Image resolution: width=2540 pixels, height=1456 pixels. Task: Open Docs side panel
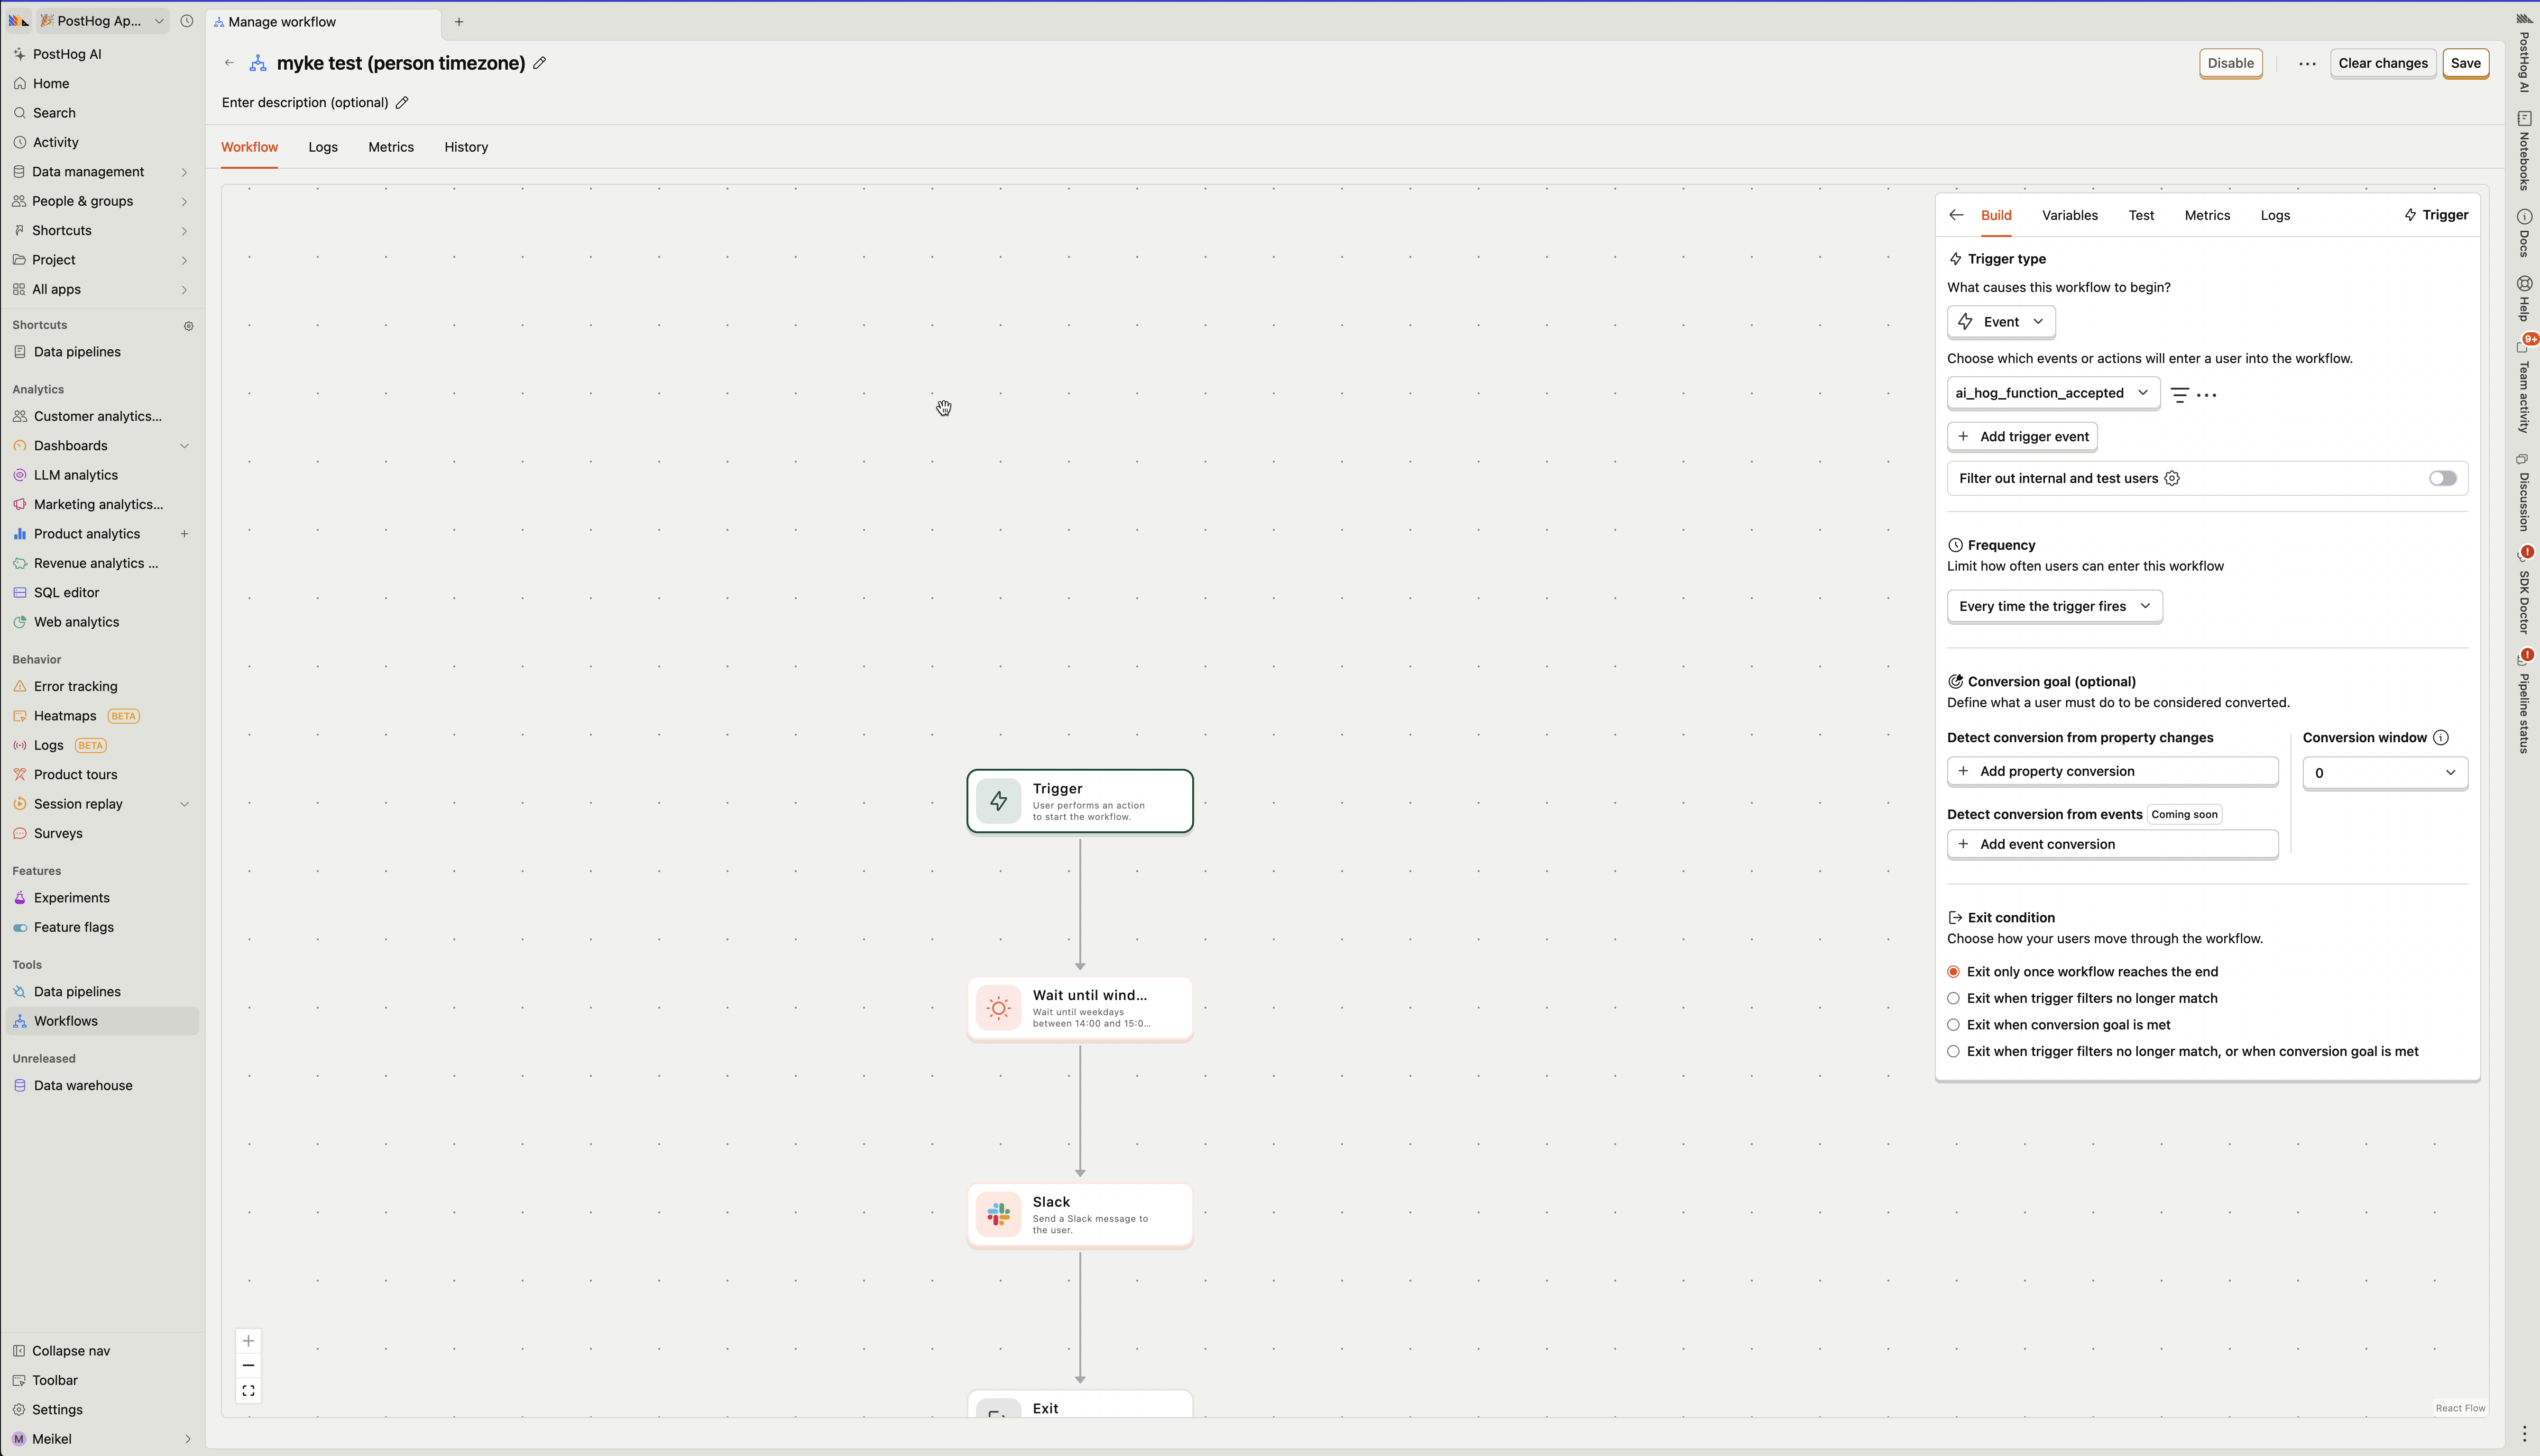(x=2524, y=233)
